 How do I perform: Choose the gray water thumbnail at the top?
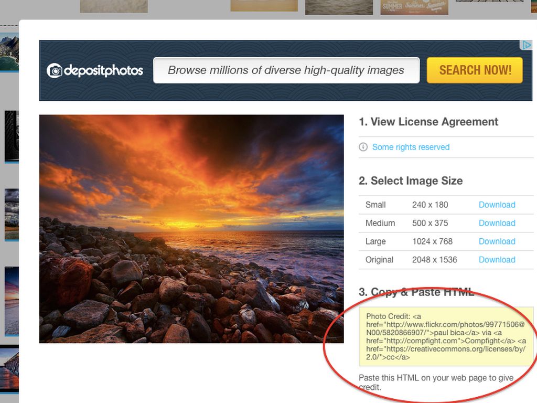(339, 7)
